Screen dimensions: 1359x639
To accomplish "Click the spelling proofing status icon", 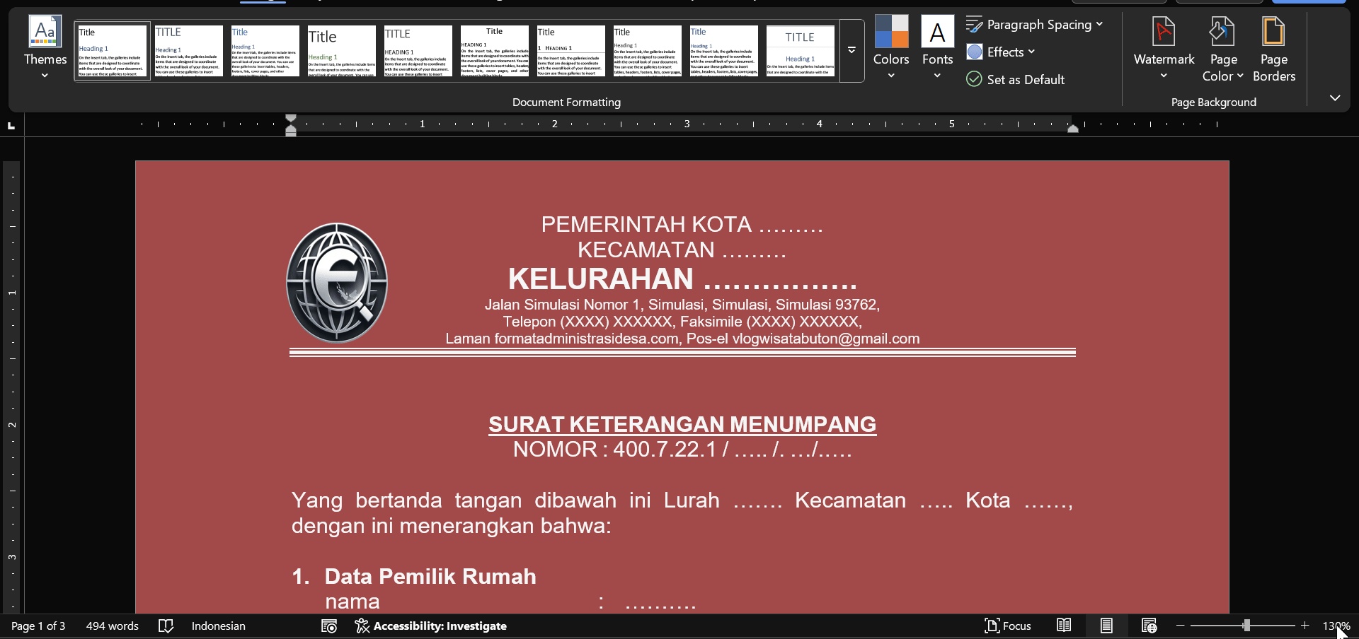I will click(x=166, y=626).
